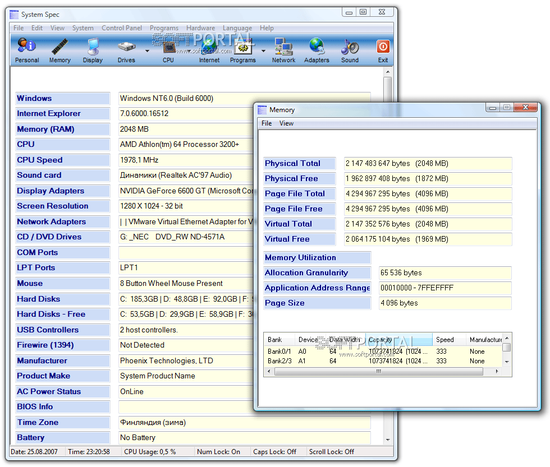The image size is (550, 467).
Task: Open the File menu in Memory window
Action: tap(267, 123)
